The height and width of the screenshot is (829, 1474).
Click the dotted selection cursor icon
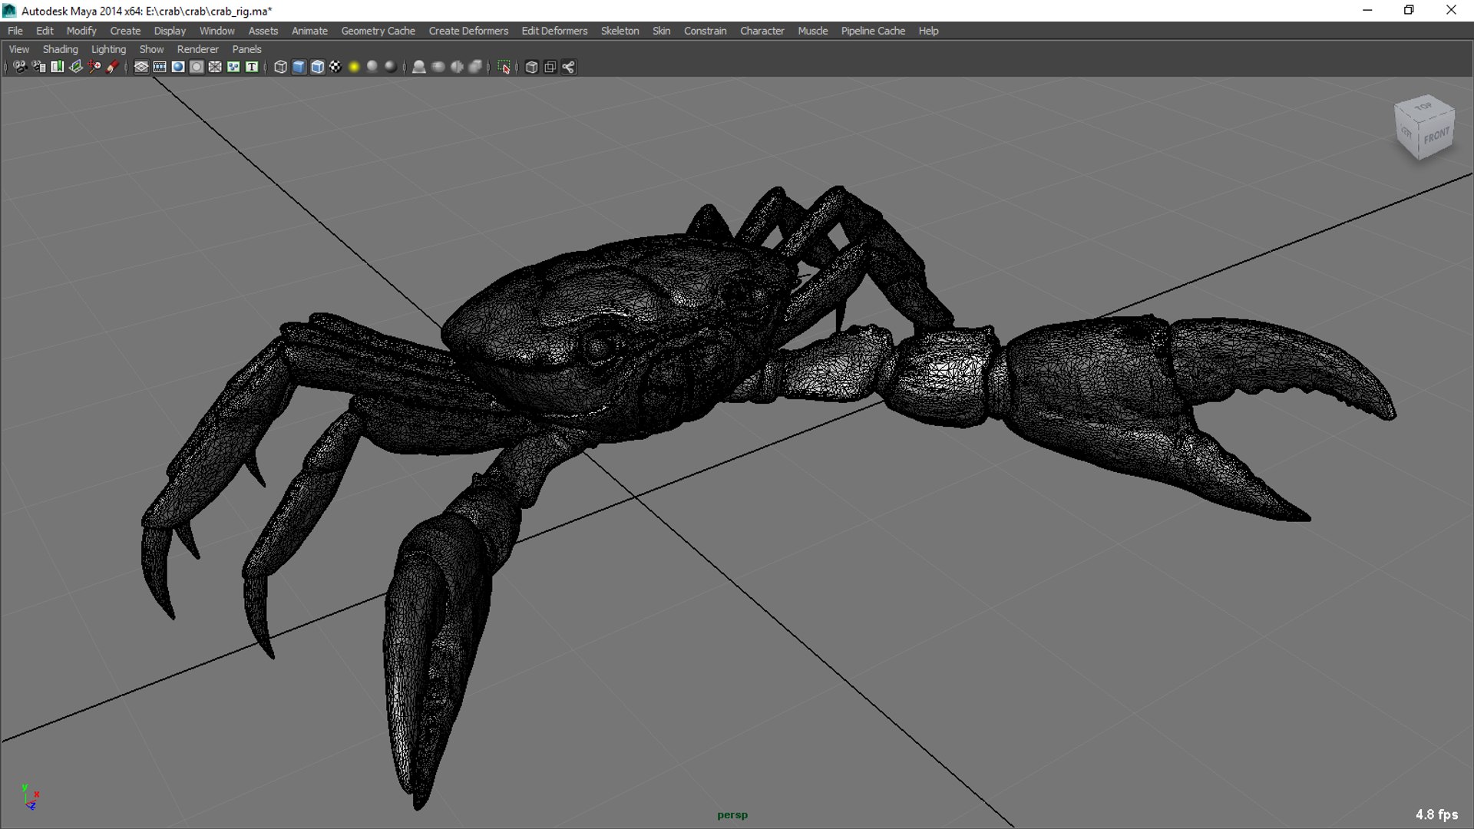coord(504,67)
